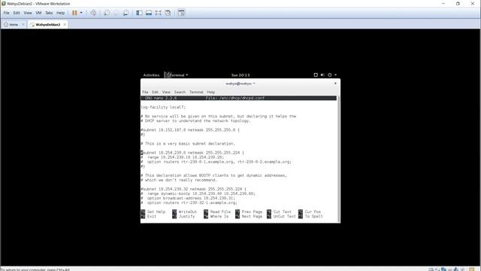Click the nano 'Get Help' shortcut label
Screen dimensions: 481x271
point(156,212)
